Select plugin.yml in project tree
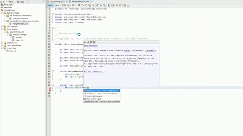 (x=19, y=40)
